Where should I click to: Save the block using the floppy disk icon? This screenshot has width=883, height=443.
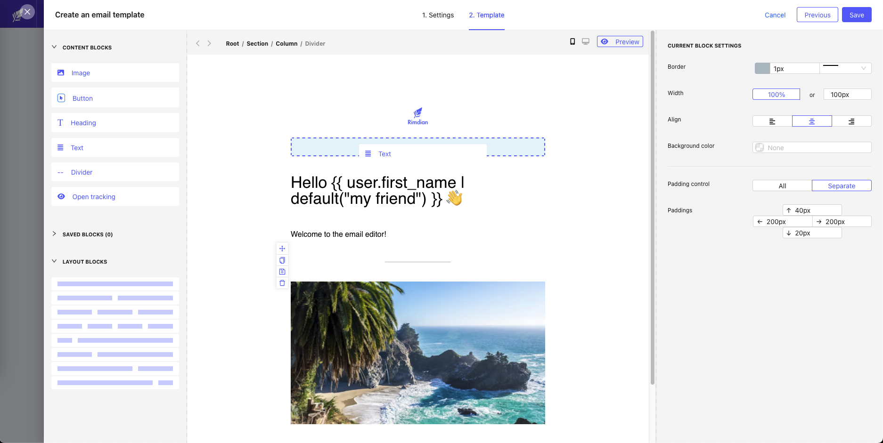[282, 272]
